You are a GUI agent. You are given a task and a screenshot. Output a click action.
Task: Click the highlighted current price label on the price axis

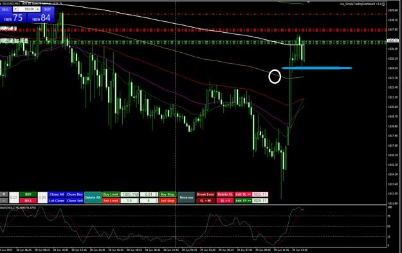[x=393, y=41]
